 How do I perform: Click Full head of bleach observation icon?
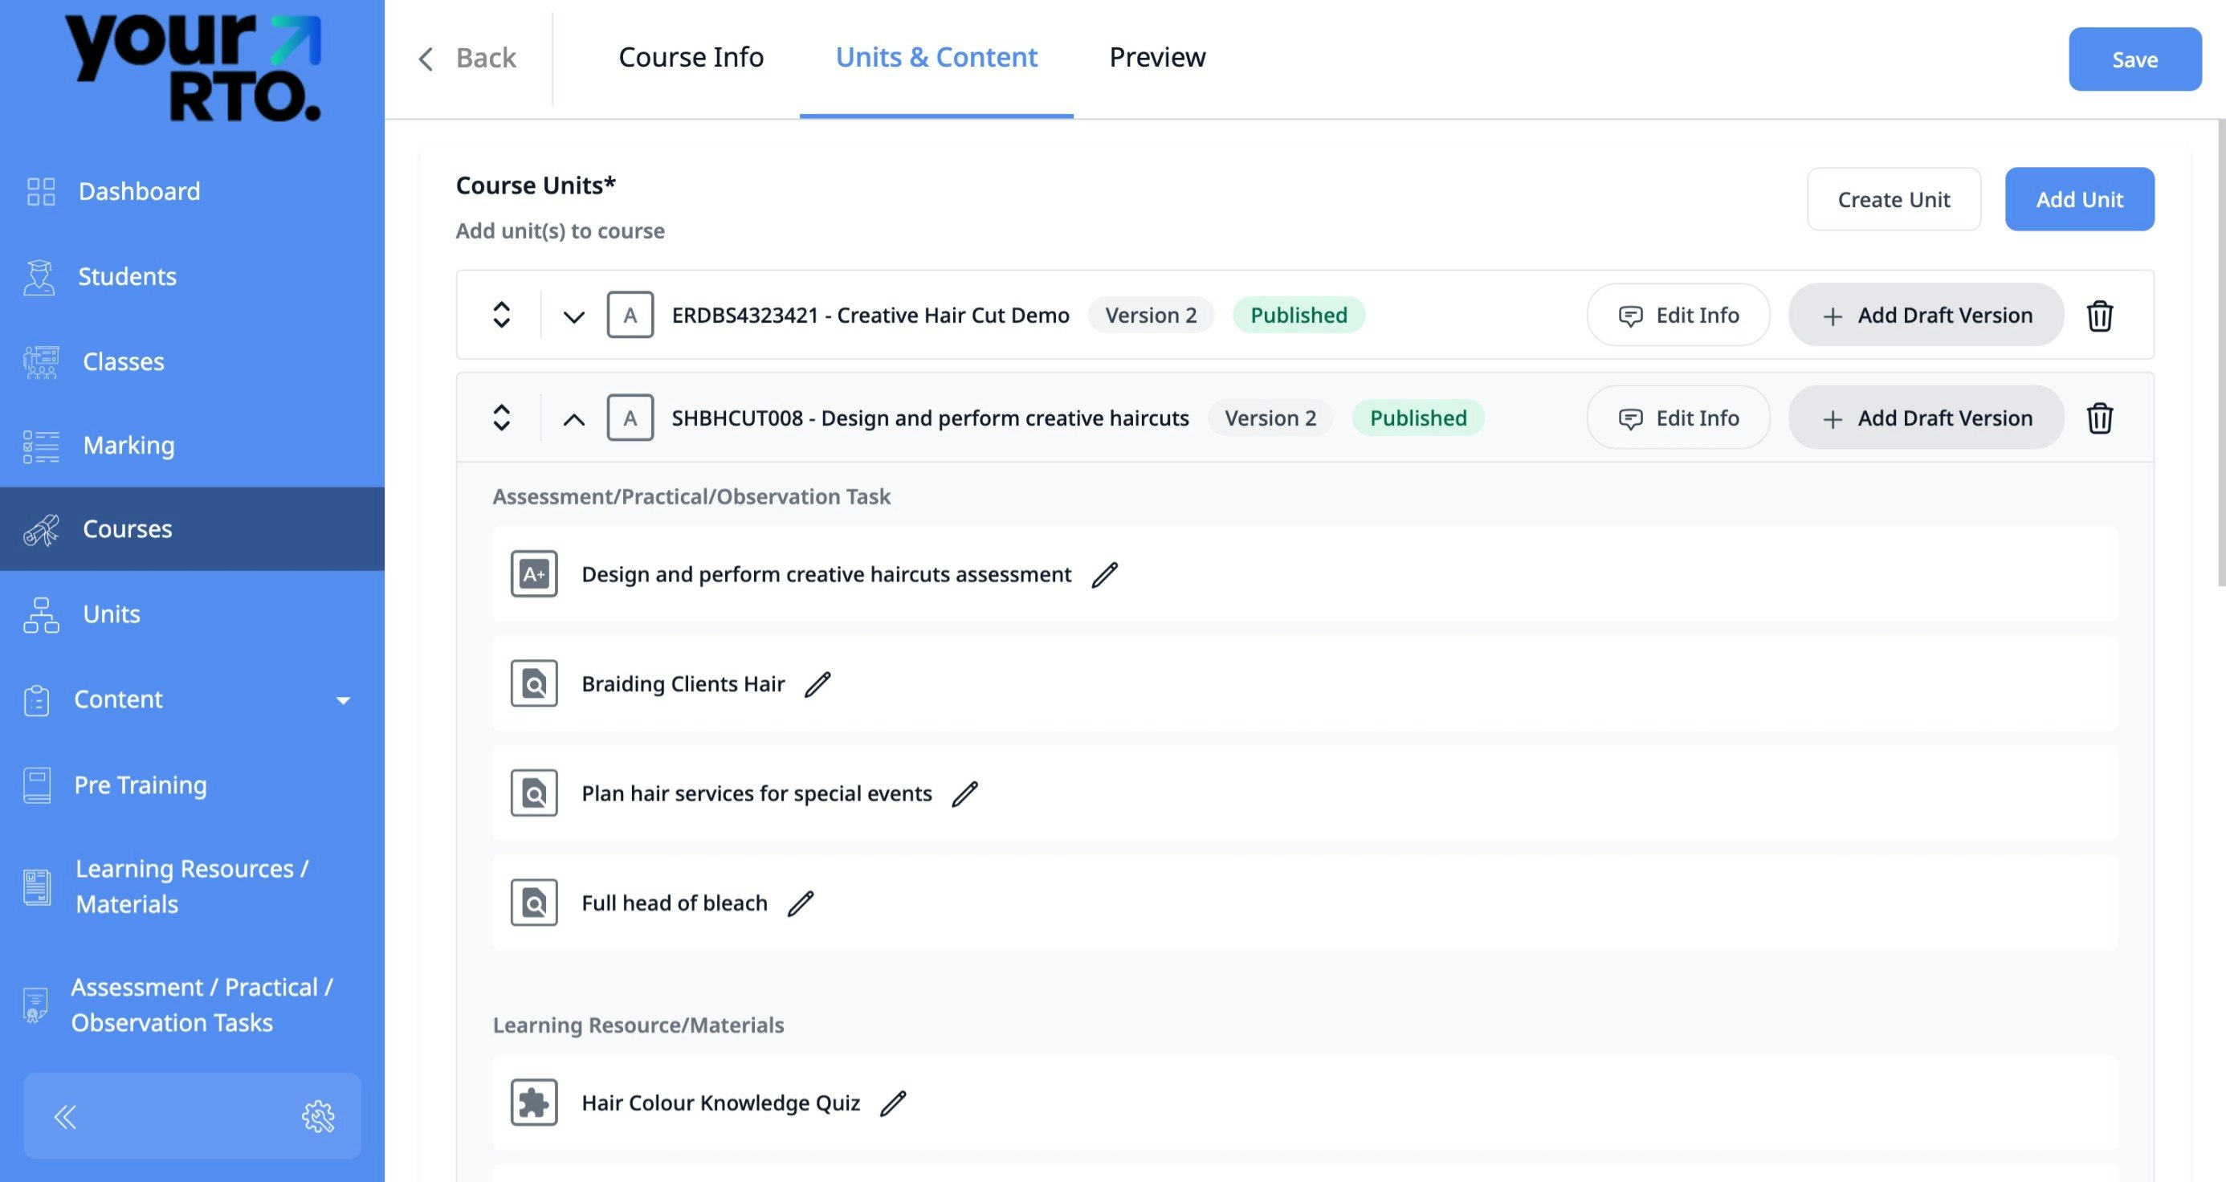pos(534,903)
